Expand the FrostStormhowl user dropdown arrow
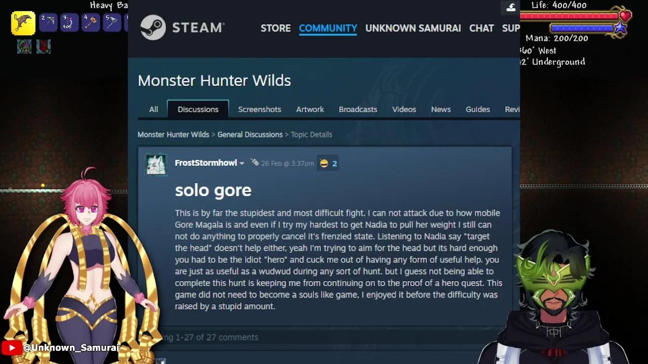 (242, 163)
